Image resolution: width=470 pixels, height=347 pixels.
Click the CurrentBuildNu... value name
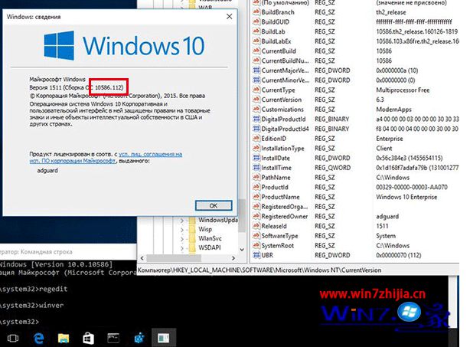[x=285, y=61]
